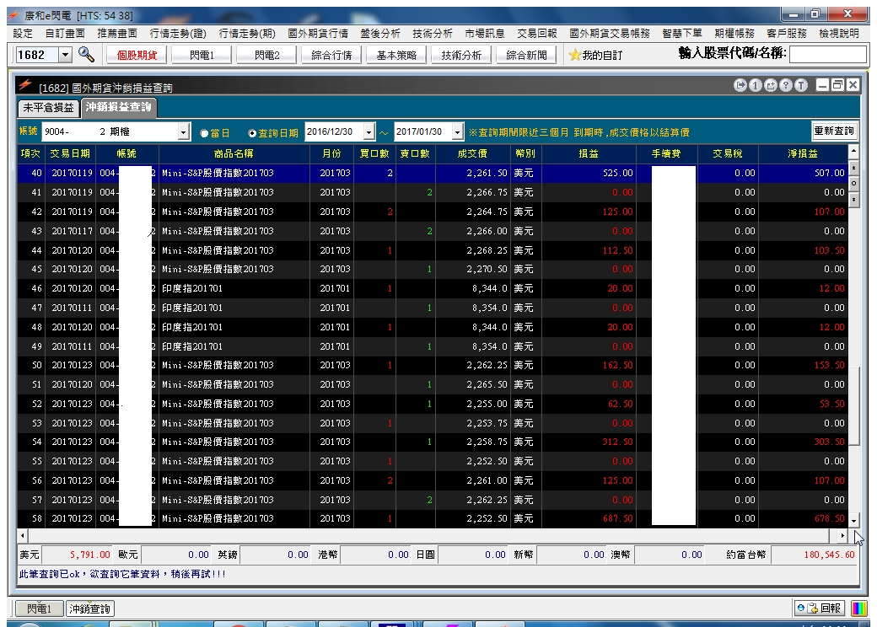
Task: Open the 1682 page code dropdown
Action: point(66,55)
